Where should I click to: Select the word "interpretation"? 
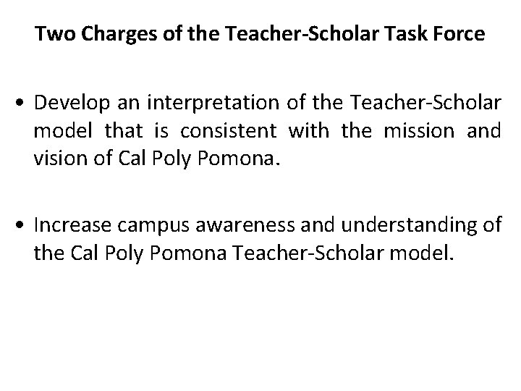[213, 103]
